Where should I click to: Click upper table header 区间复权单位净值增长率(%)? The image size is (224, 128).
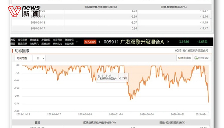pyautogui.click(x=101, y=7)
